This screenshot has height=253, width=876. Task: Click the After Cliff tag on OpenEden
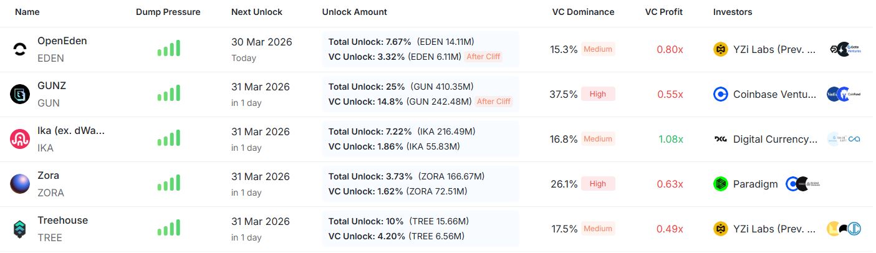(x=484, y=57)
